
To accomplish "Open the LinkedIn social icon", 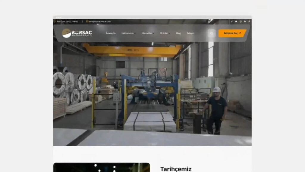I will pyautogui.click(x=245, y=21).
